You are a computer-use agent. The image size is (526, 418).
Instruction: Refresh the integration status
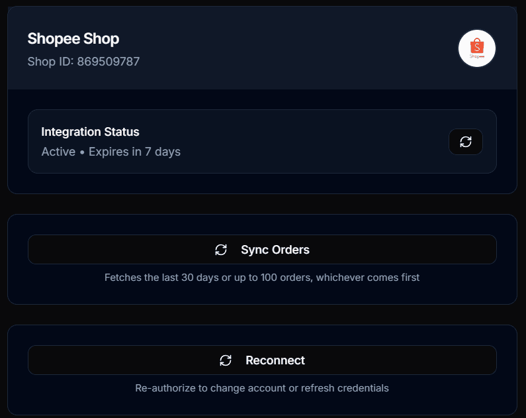pos(466,142)
